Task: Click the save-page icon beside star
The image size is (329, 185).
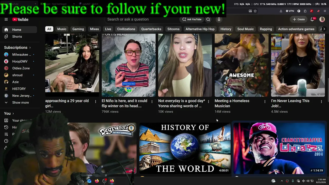Action: [x=250, y=11]
